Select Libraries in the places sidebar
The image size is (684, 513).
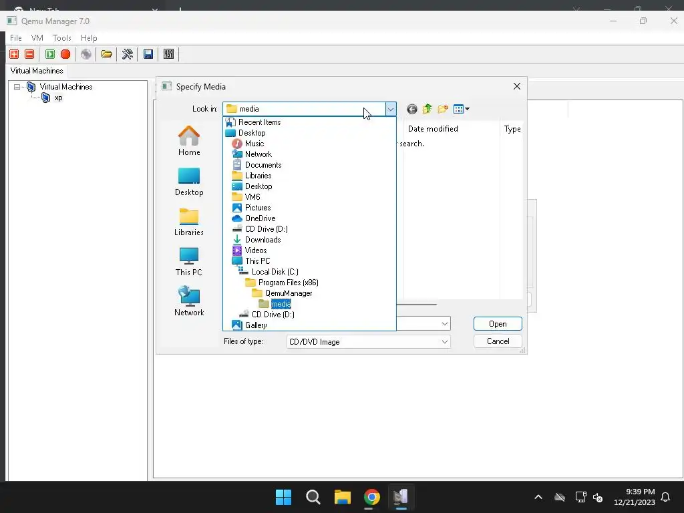[189, 222]
